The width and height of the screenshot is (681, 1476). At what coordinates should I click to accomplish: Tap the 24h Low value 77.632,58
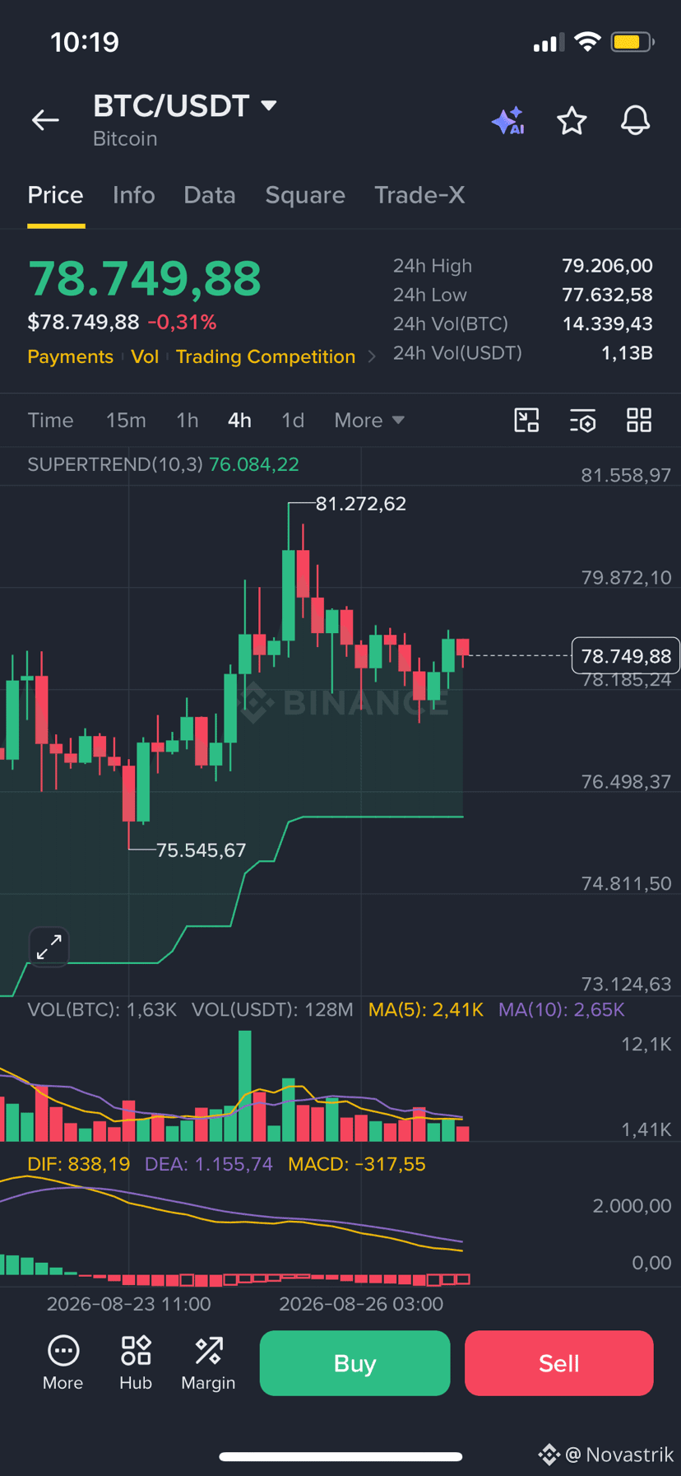pyautogui.click(x=607, y=294)
